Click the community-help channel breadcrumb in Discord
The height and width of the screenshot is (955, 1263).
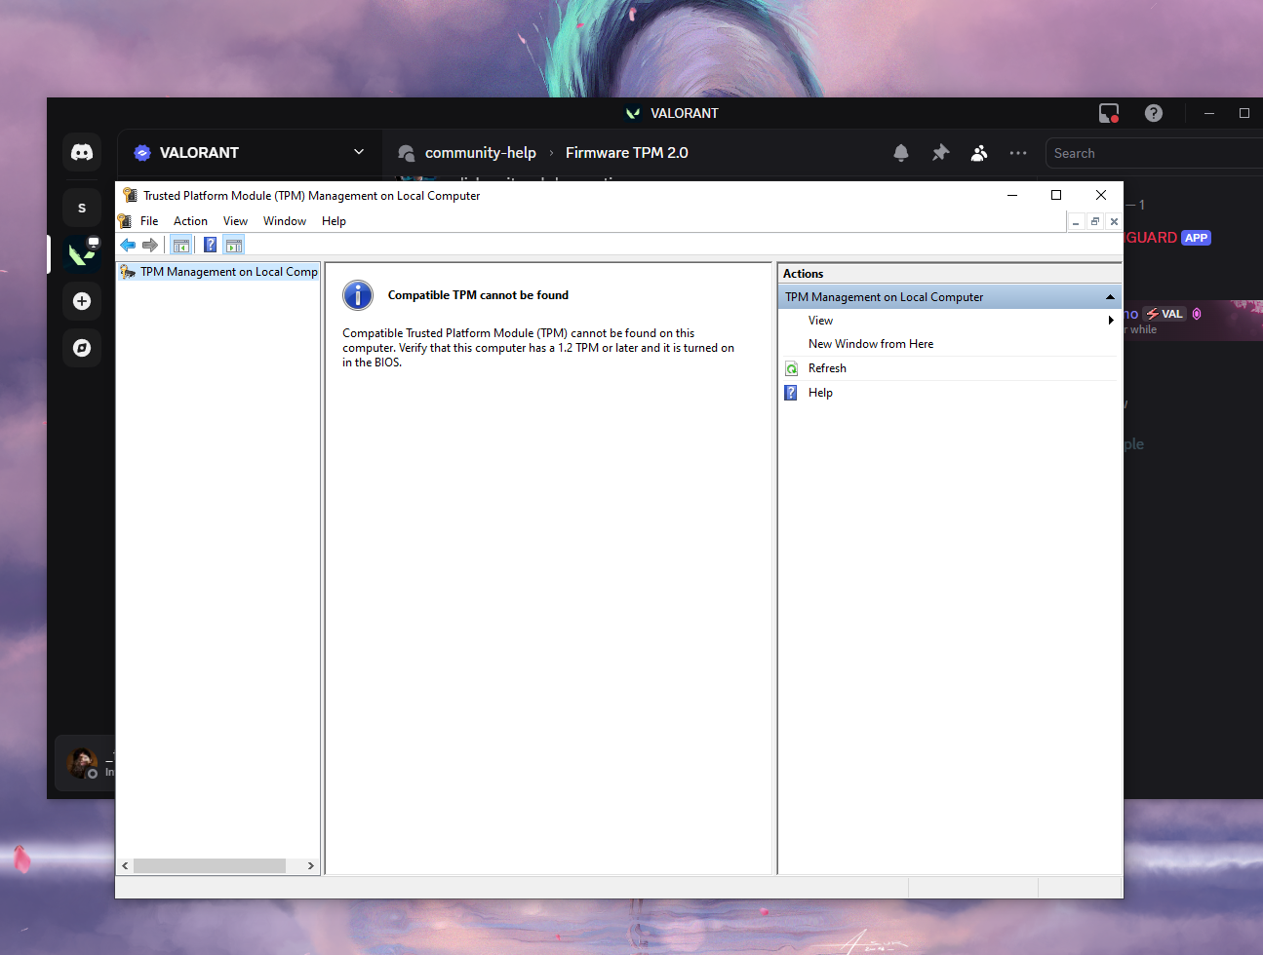[x=481, y=153]
